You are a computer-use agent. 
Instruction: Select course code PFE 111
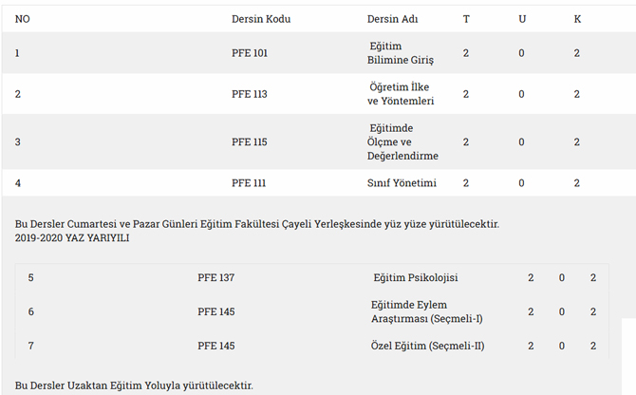250,182
